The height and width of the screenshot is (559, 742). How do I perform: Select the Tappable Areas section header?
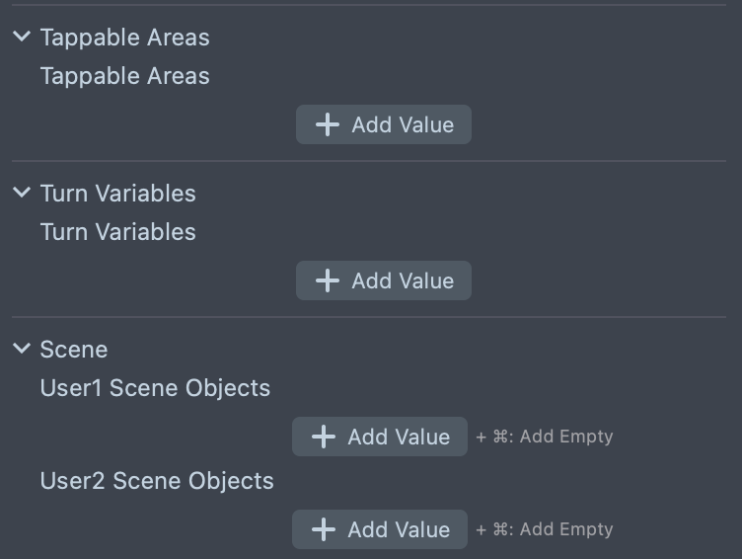pos(124,38)
